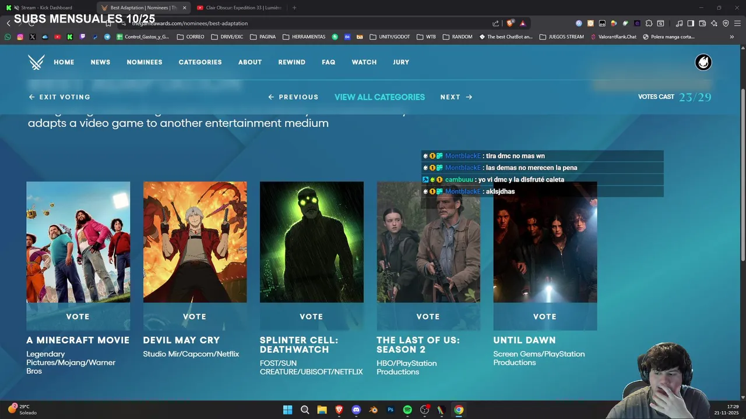Vote for A Minecraft Movie
The height and width of the screenshot is (419, 746).
(x=78, y=317)
